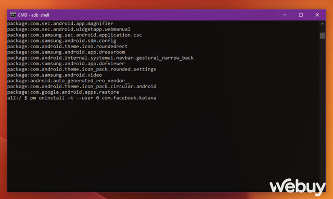Click the vertical scrollbar thumb
This screenshot has height=199, width=333.
323,36
